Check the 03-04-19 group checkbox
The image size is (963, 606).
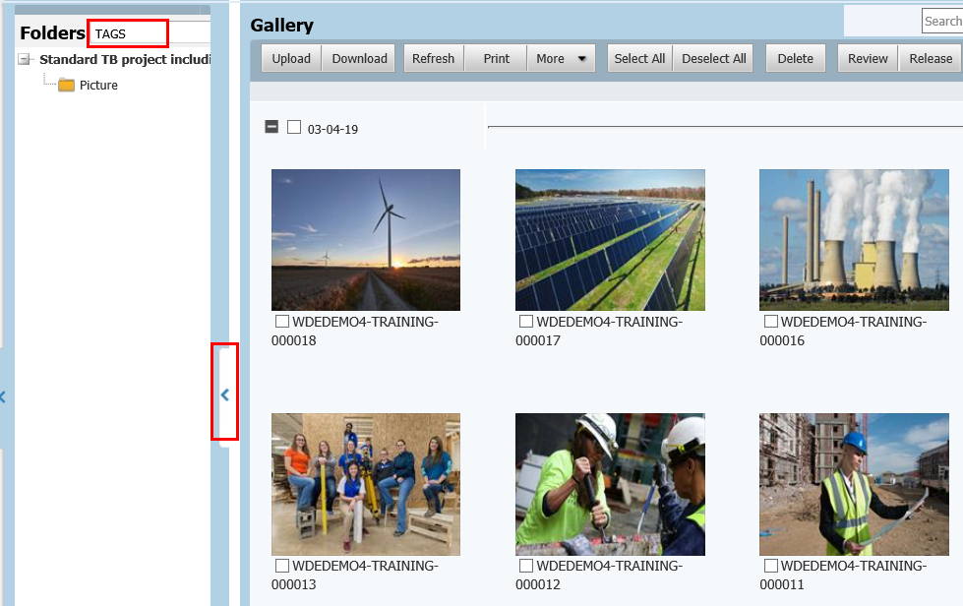click(293, 126)
